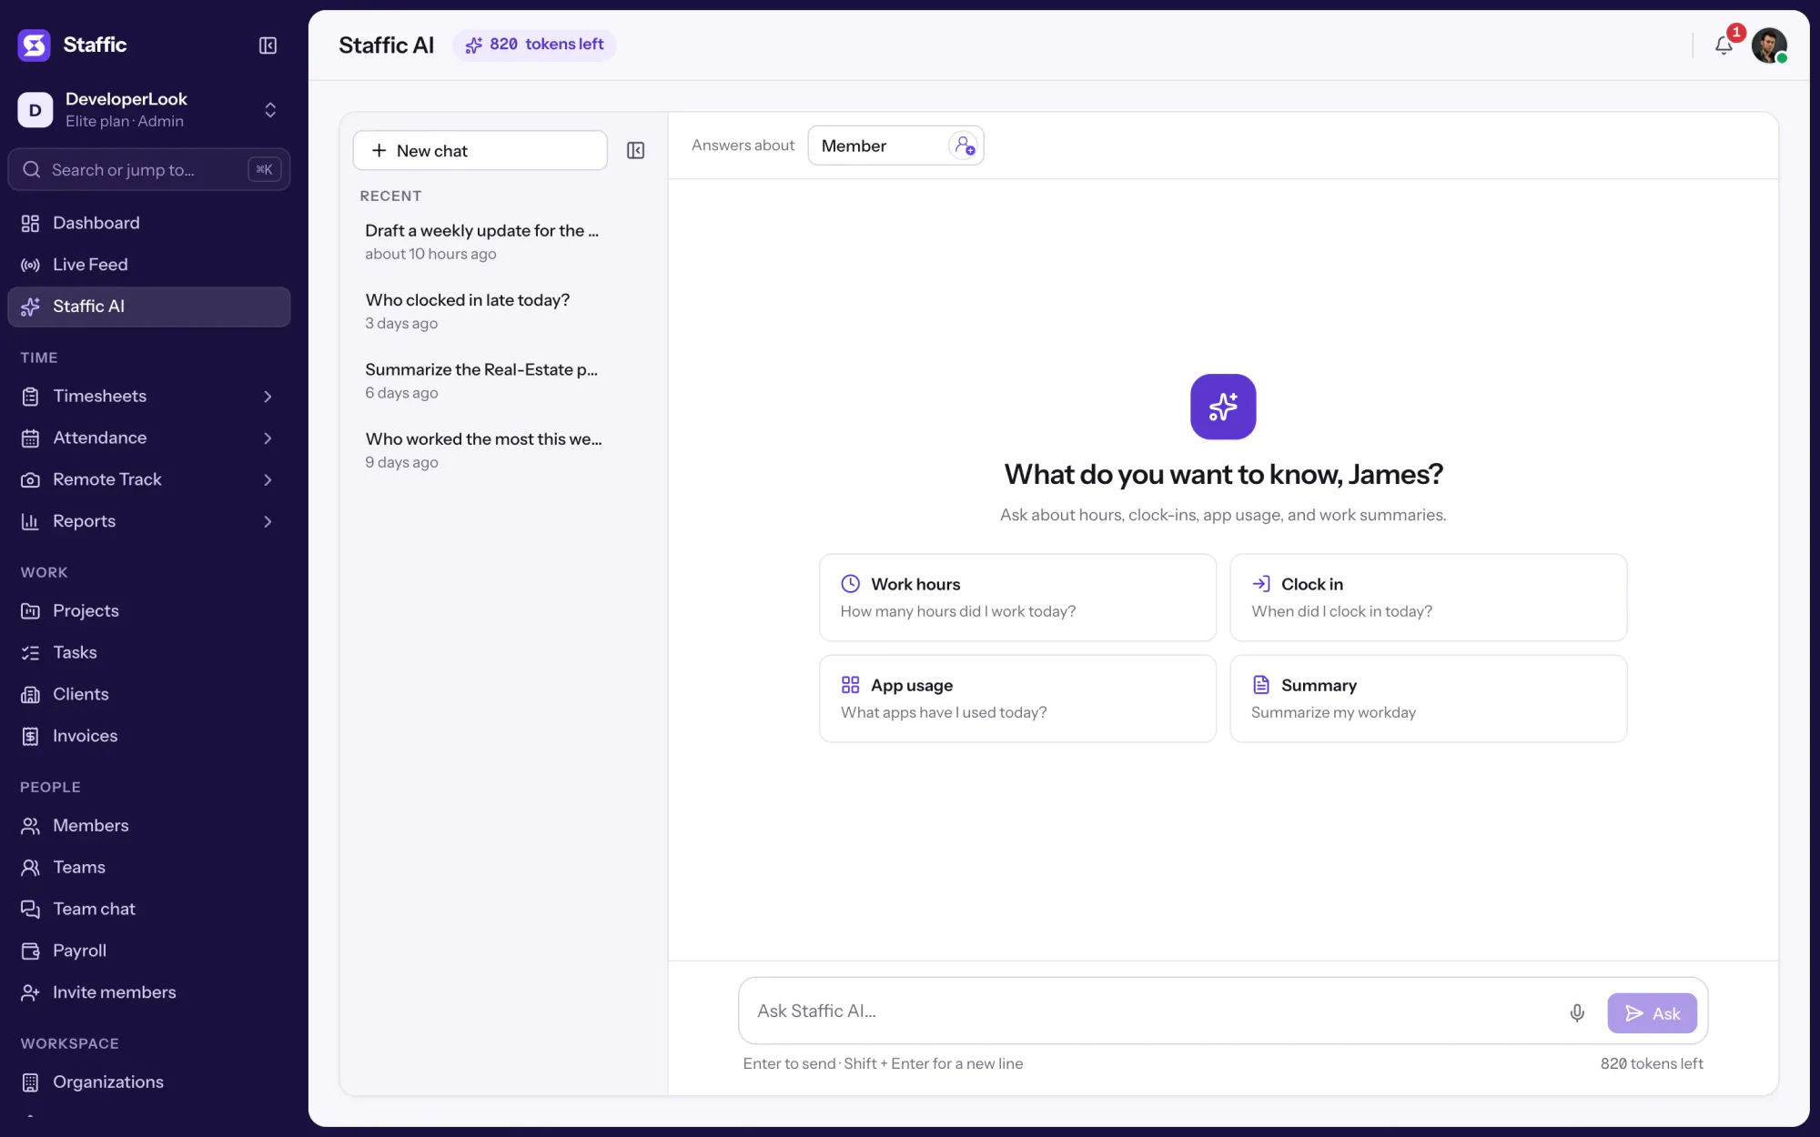Open Team chat page
The width and height of the screenshot is (1820, 1137).
pos(148,910)
